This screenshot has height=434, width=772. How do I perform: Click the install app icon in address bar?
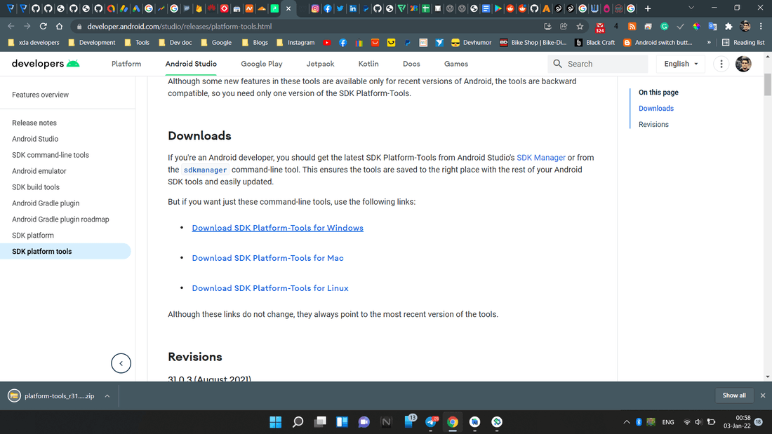(x=547, y=26)
